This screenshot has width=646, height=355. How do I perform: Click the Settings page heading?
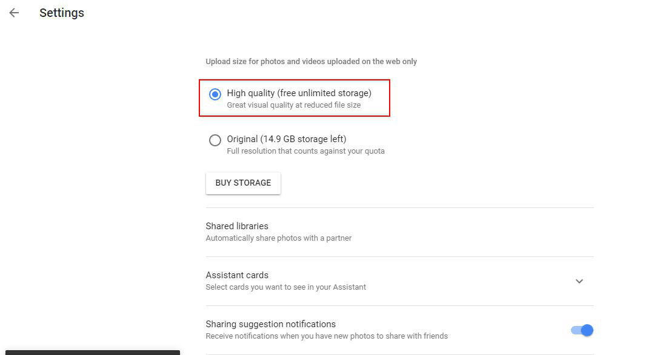coord(62,13)
